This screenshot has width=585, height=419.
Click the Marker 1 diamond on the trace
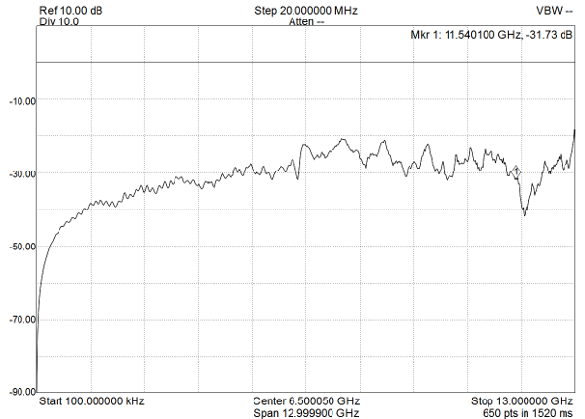click(516, 171)
